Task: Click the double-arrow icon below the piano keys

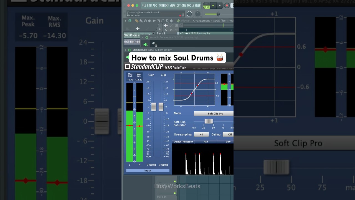Action: (176, 30)
